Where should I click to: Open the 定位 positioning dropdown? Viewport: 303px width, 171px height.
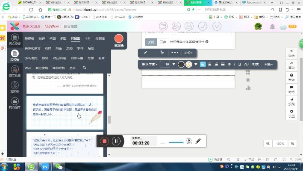point(188,53)
